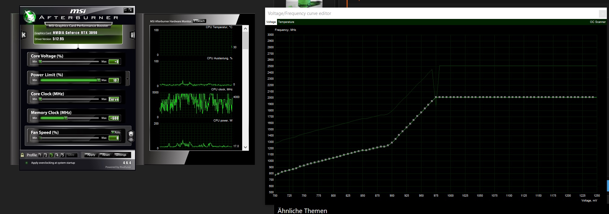
Task: Click the profile save button
Action: coord(71,155)
